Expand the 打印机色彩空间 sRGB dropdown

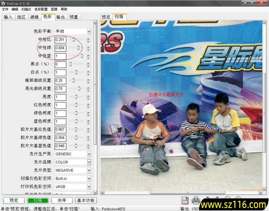point(89,186)
